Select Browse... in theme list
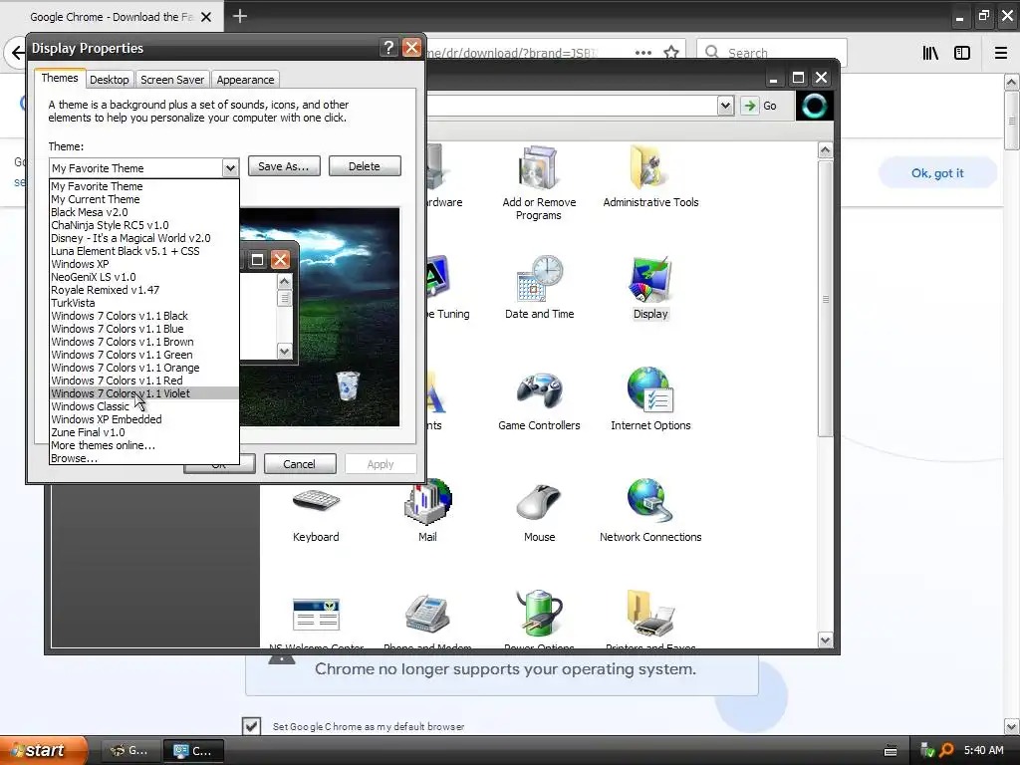The image size is (1020, 765). [143, 458]
